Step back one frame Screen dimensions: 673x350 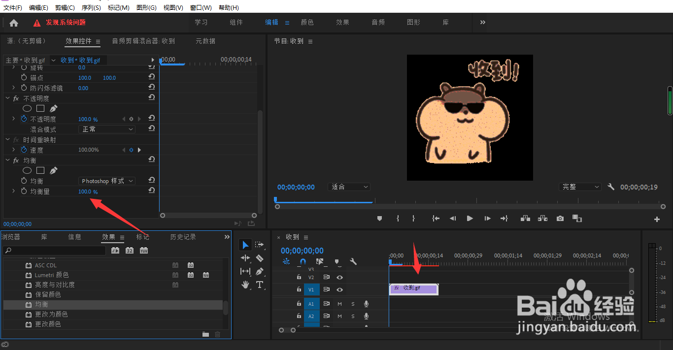click(x=453, y=219)
